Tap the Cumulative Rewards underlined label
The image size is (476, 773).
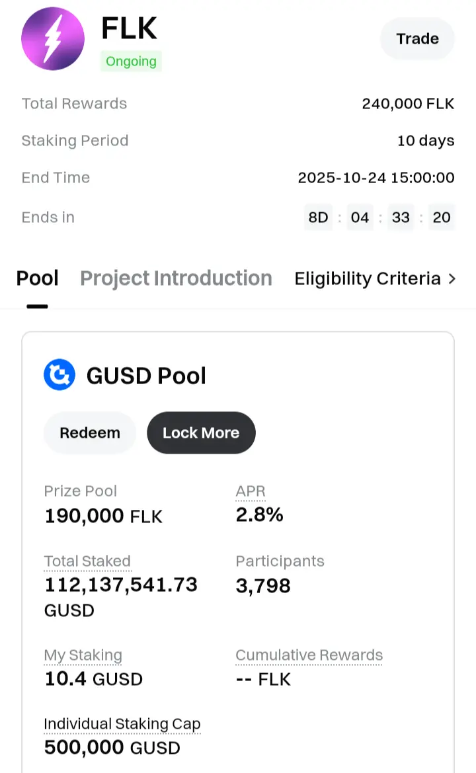coord(309,655)
